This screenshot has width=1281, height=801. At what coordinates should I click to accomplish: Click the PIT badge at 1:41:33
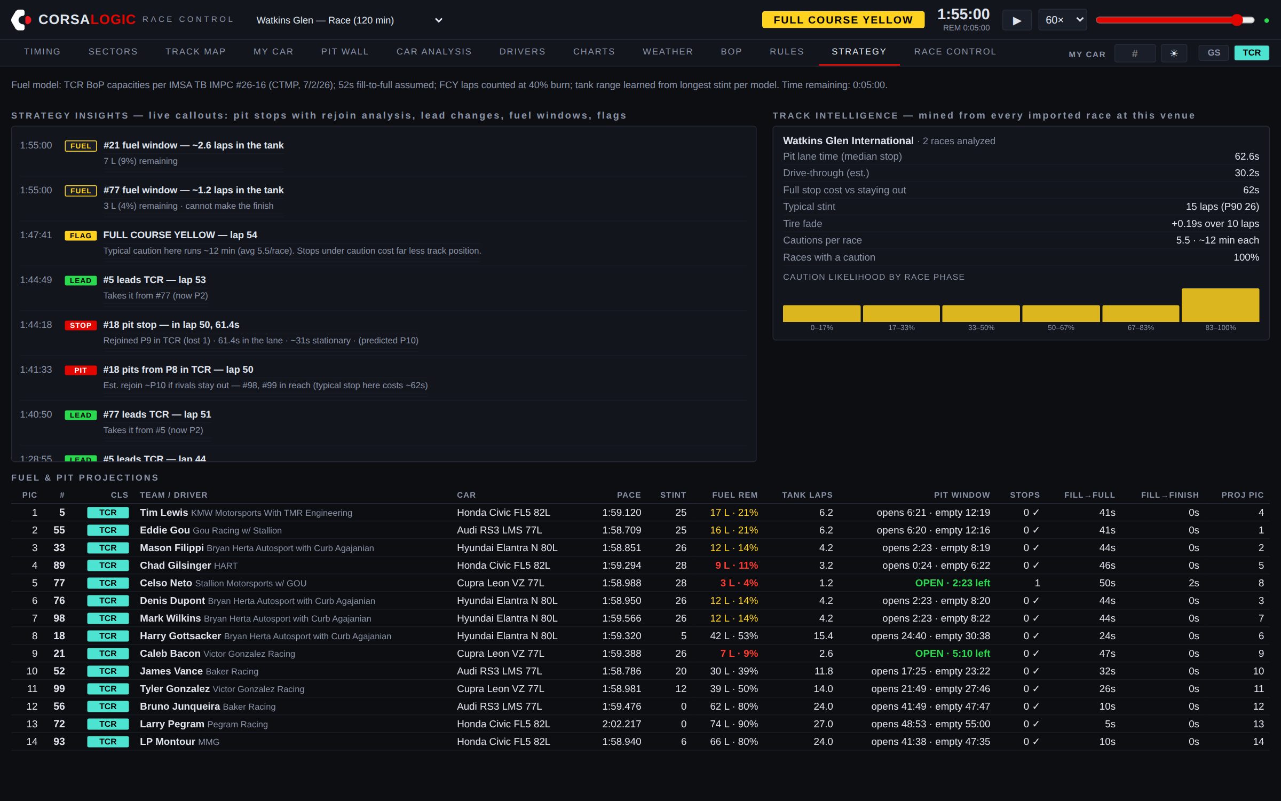pos(81,370)
